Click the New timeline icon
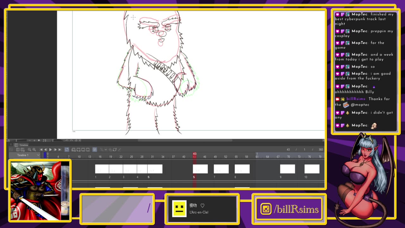Image resolution: width=405 pixels, height=228 pixels. tap(18, 149)
